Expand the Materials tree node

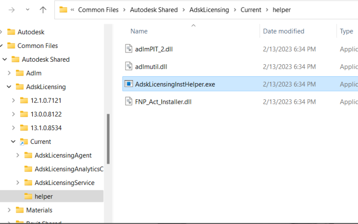coord(9,210)
